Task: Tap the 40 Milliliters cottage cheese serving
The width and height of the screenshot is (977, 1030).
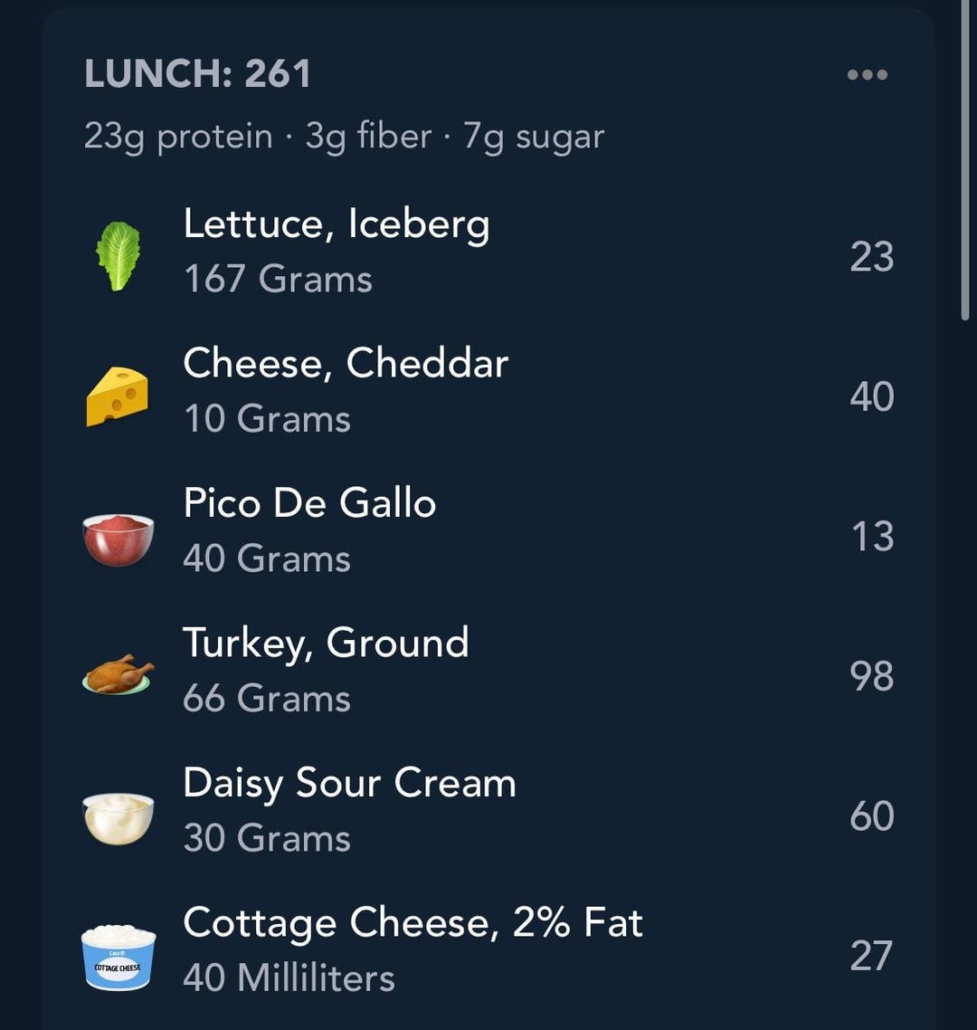Action: 289,978
